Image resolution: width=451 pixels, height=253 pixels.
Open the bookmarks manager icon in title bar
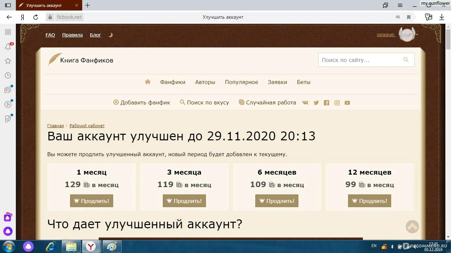coord(385,5)
